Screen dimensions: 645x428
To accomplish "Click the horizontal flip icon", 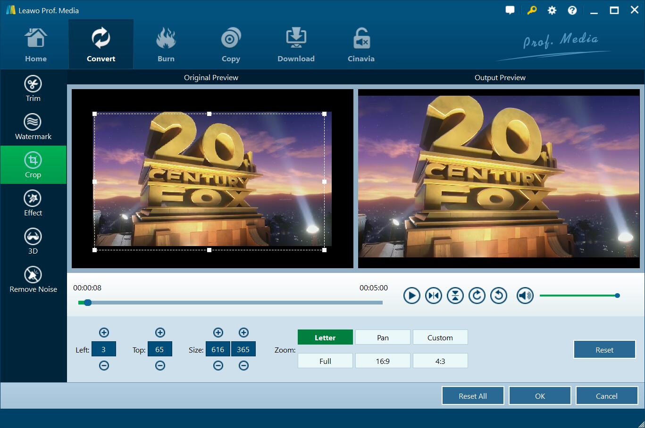I will pyautogui.click(x=433, y=296).
